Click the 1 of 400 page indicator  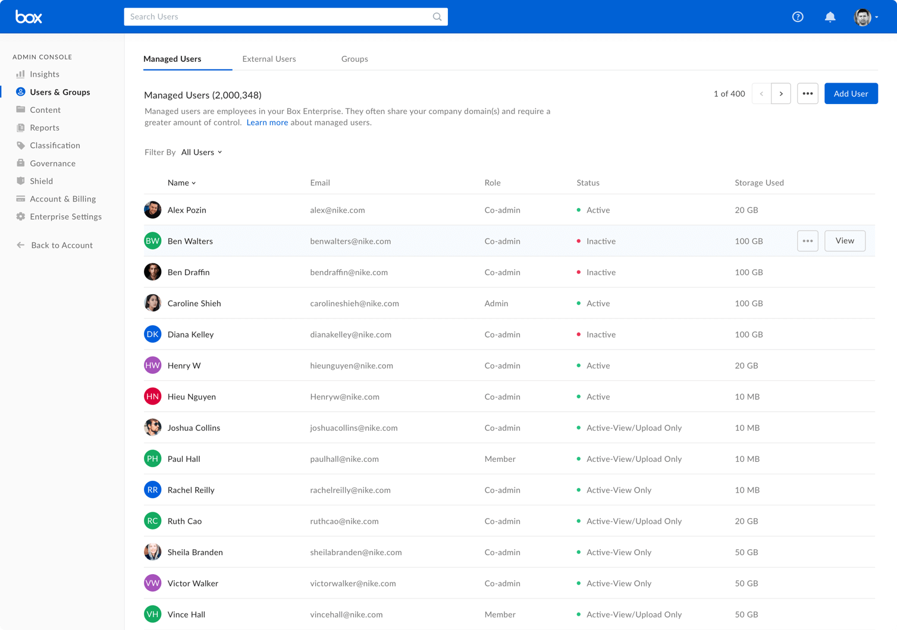729,93
